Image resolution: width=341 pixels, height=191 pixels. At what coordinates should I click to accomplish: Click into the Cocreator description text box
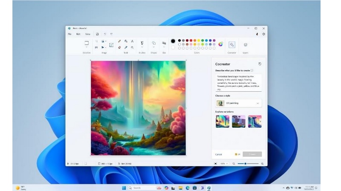(239, 82)
